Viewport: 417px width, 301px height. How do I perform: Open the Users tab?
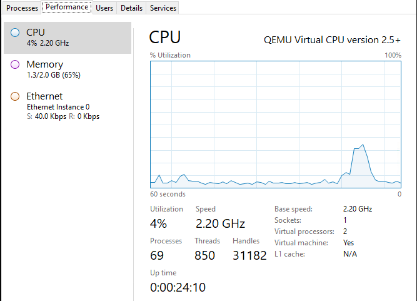104,8
